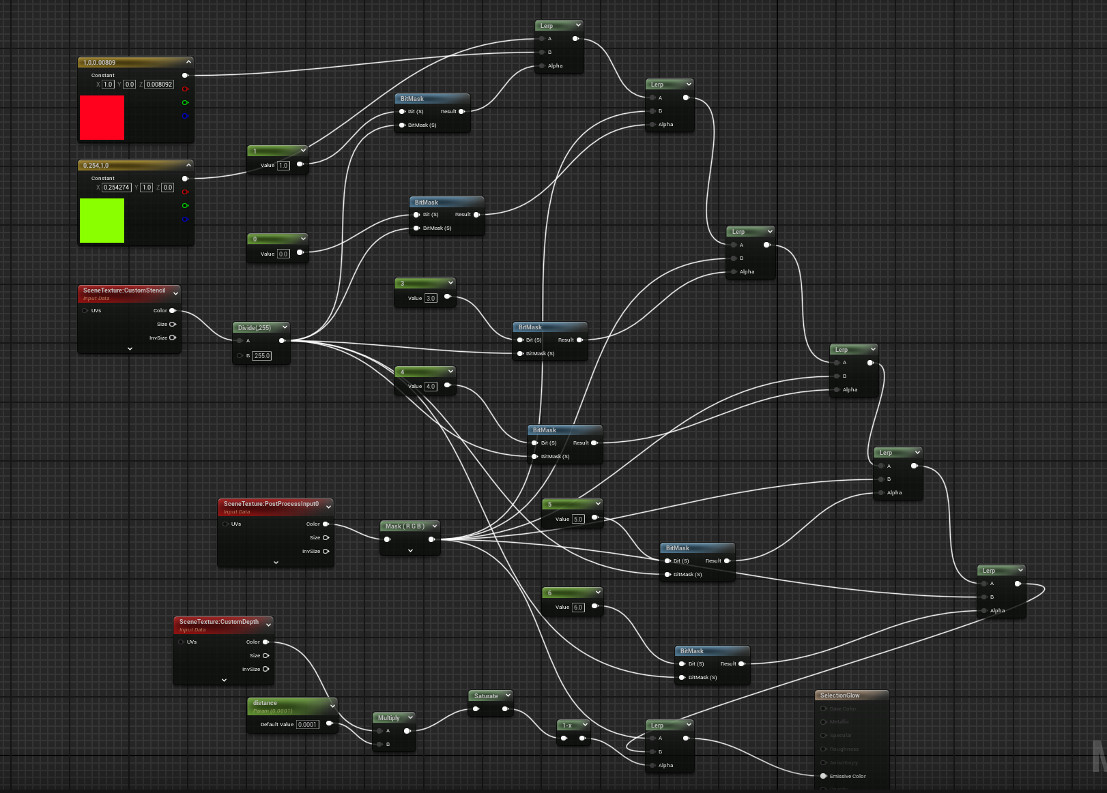1107x793 pixels.
Task: Click the red channel pin of constant 1,0,0.00809
Action: (x=185, y=89)
